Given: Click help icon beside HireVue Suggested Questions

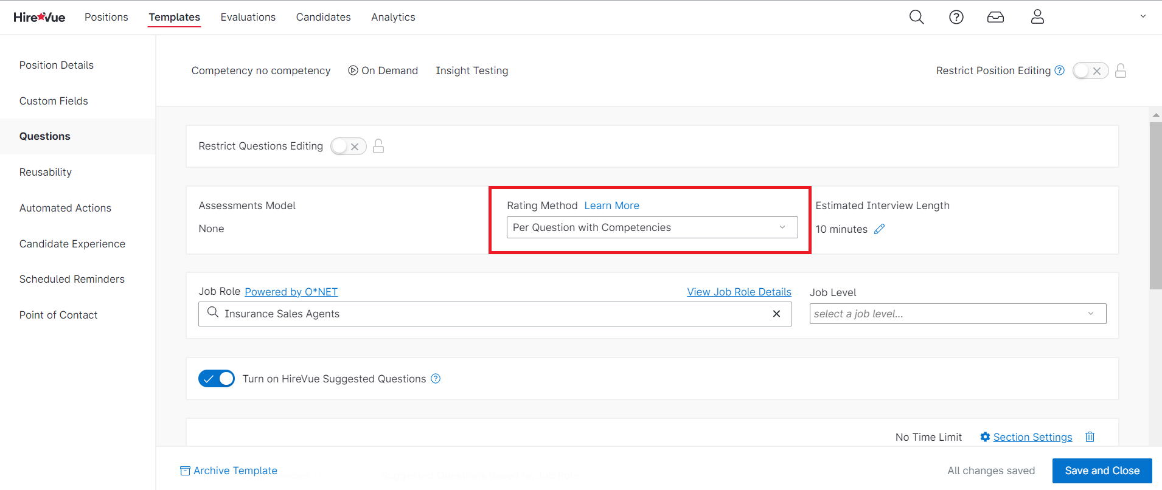Looking at the screenshot, I should pos(436,379).
